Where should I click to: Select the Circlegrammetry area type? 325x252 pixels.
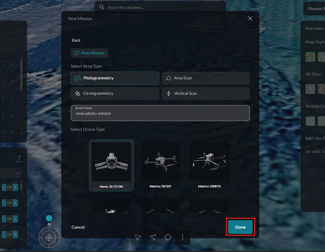click(x=115, y=93)
